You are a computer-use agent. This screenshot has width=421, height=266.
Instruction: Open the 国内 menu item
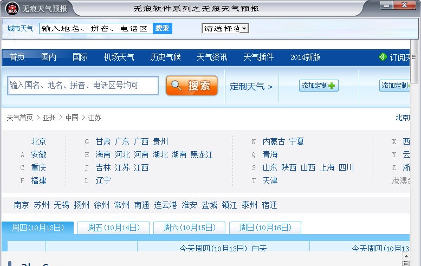tap(49, 57)
